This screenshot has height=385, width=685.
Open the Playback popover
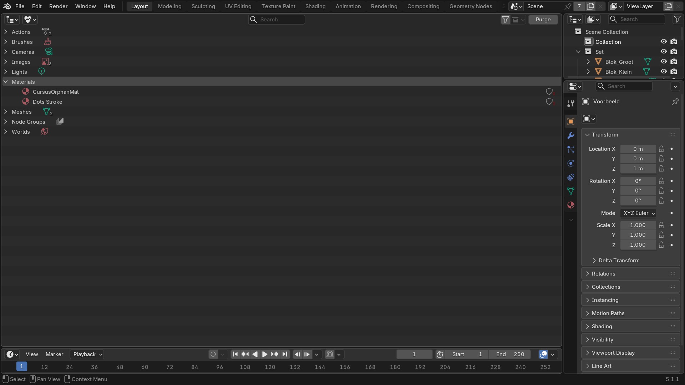tap(87, 354)
